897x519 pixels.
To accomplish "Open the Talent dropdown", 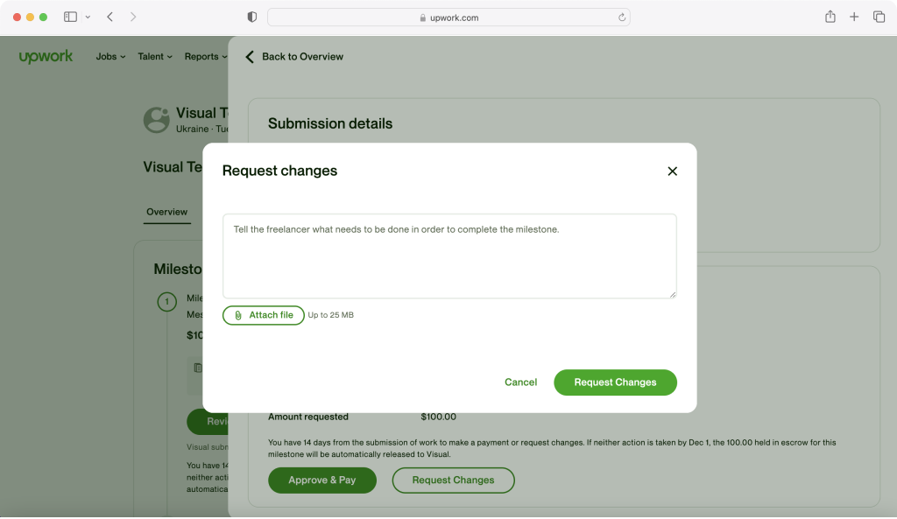I will [x=155, y=57].
